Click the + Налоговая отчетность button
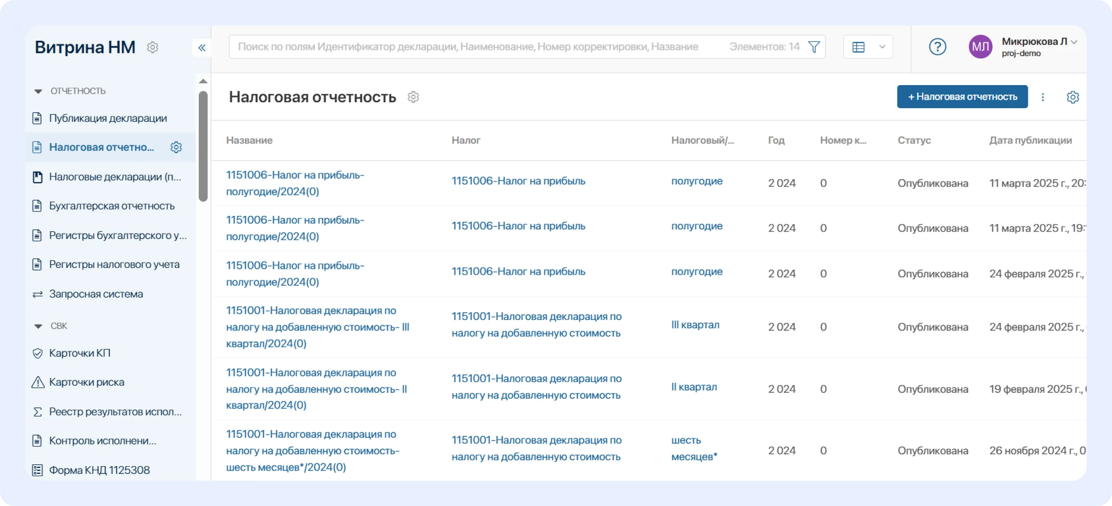This screenshot has height=506, width=1112. click(x=962, y=97)
